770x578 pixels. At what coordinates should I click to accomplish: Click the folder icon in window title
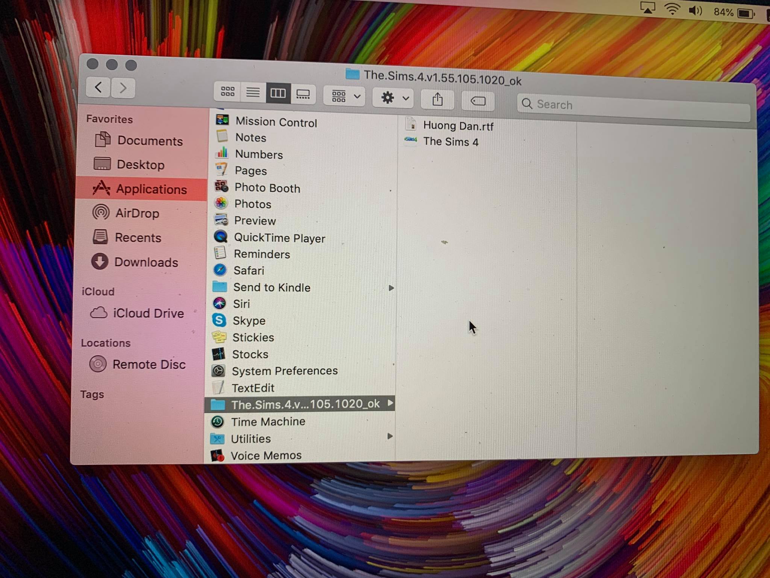[x=352, y=73]
